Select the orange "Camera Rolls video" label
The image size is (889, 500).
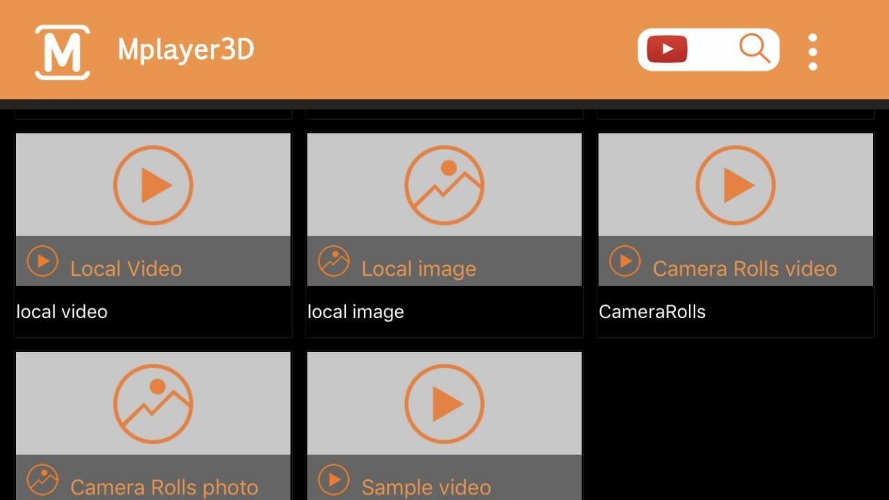[745, 269]
